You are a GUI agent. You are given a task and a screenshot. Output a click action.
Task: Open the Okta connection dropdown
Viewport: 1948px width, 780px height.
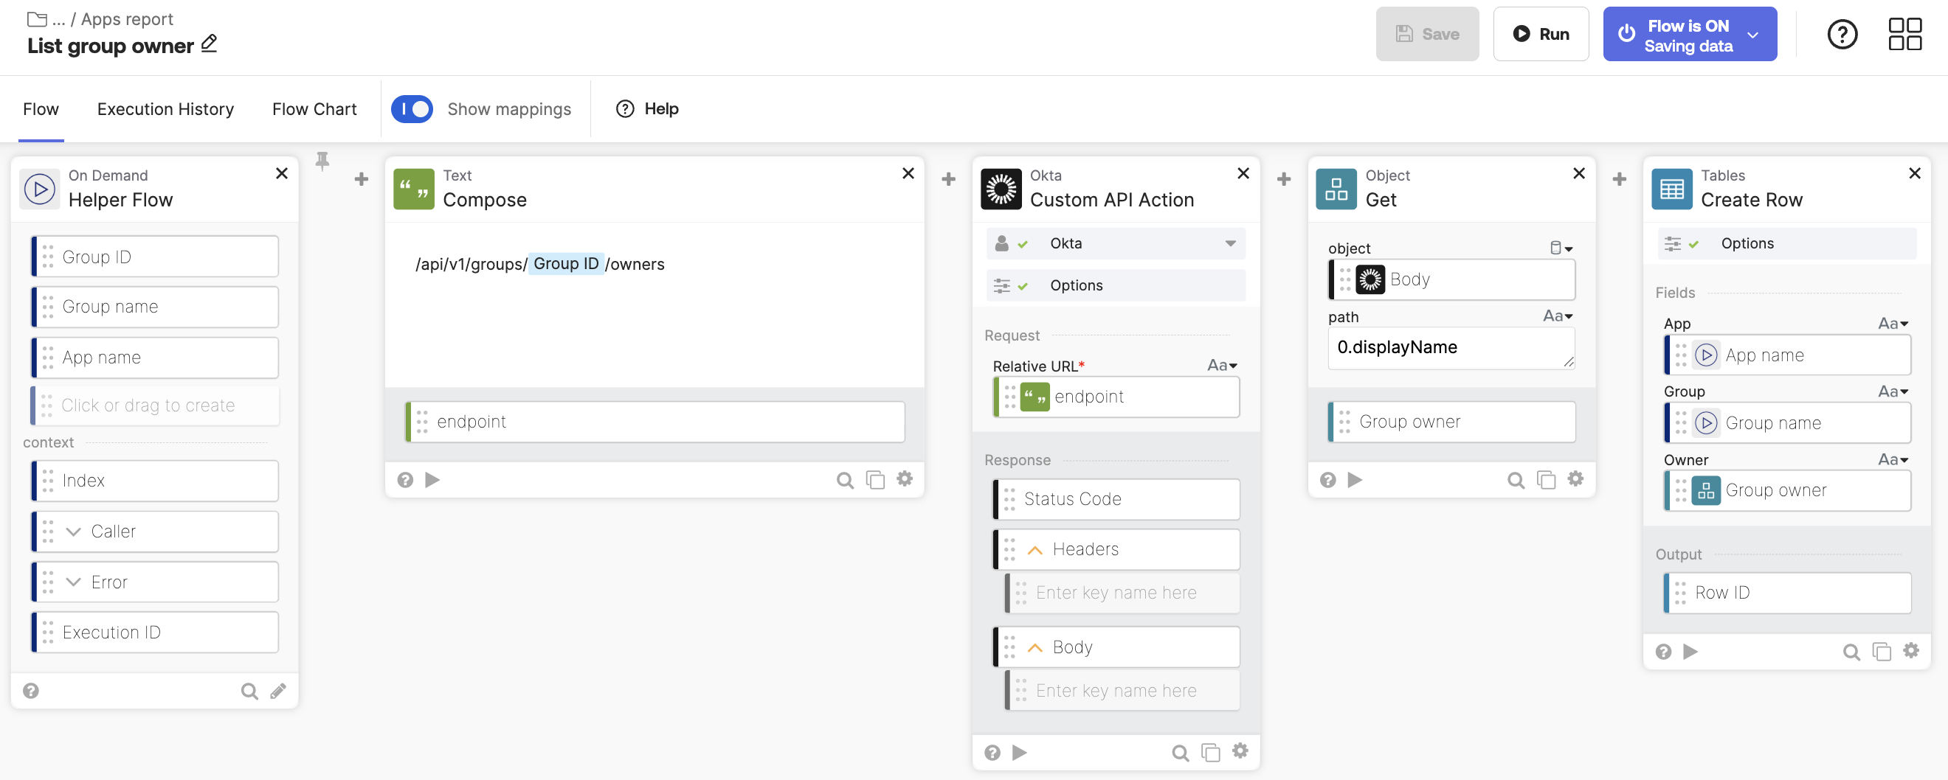[x=1230, y=243]
